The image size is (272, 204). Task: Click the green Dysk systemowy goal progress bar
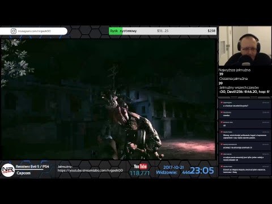[x=163, y=31]
